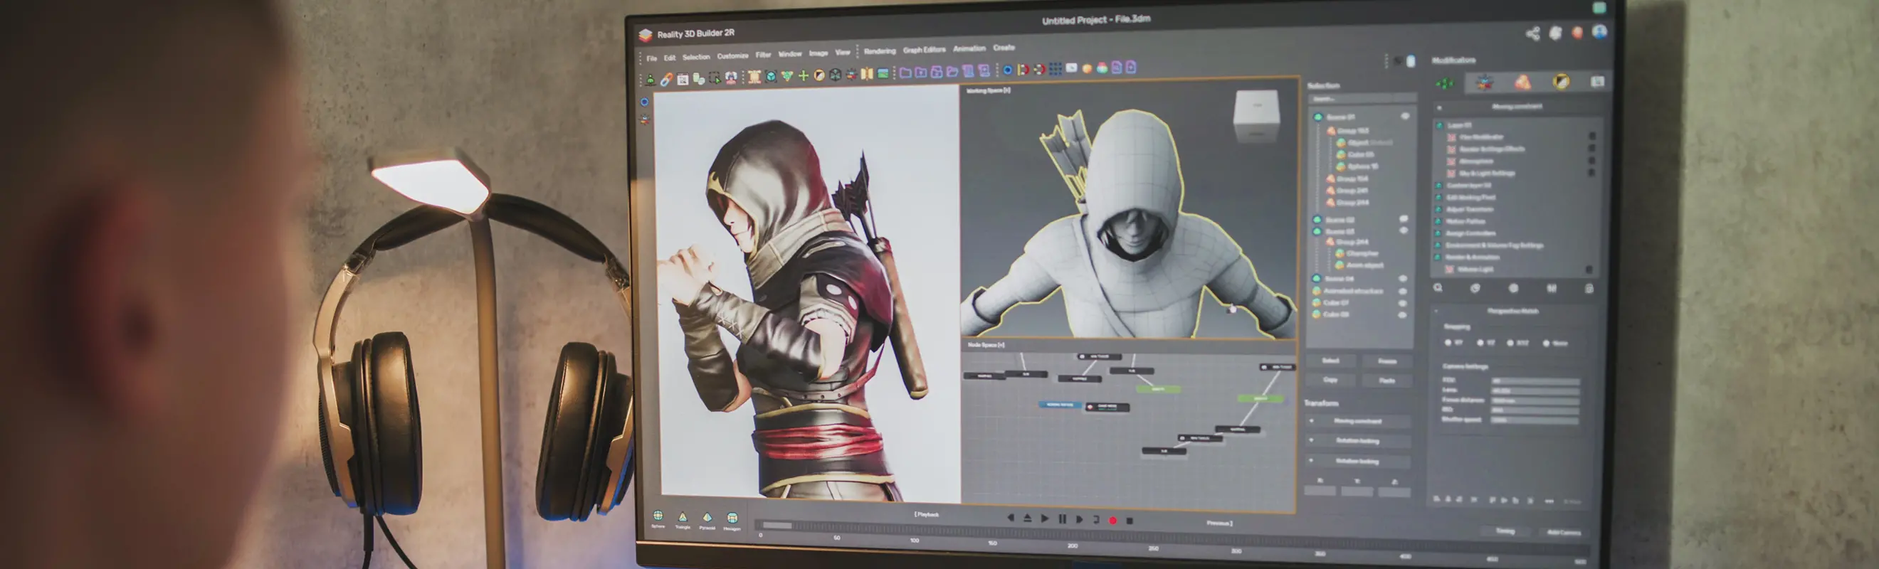Open the File menu

(651, 58)
